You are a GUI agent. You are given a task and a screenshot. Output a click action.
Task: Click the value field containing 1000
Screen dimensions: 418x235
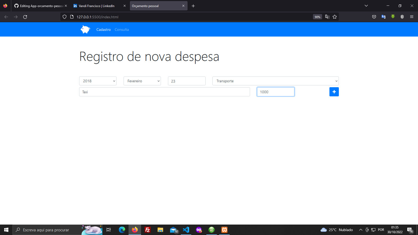point(275,92)
